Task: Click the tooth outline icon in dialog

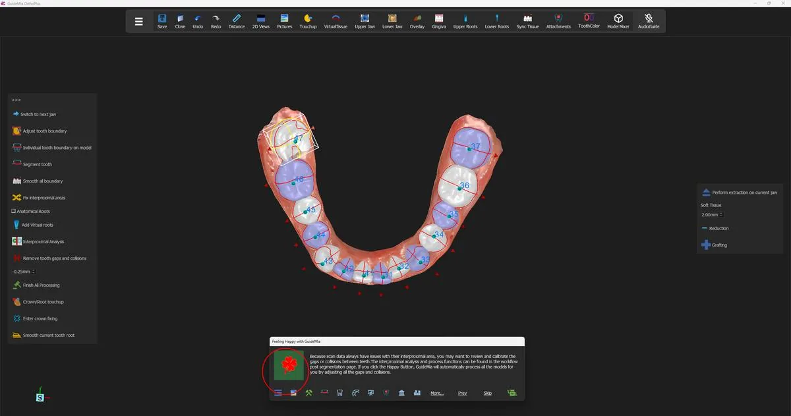Action: (x=339, y=393)
